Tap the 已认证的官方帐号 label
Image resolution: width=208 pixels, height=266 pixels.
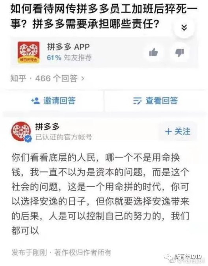[63, 137]
